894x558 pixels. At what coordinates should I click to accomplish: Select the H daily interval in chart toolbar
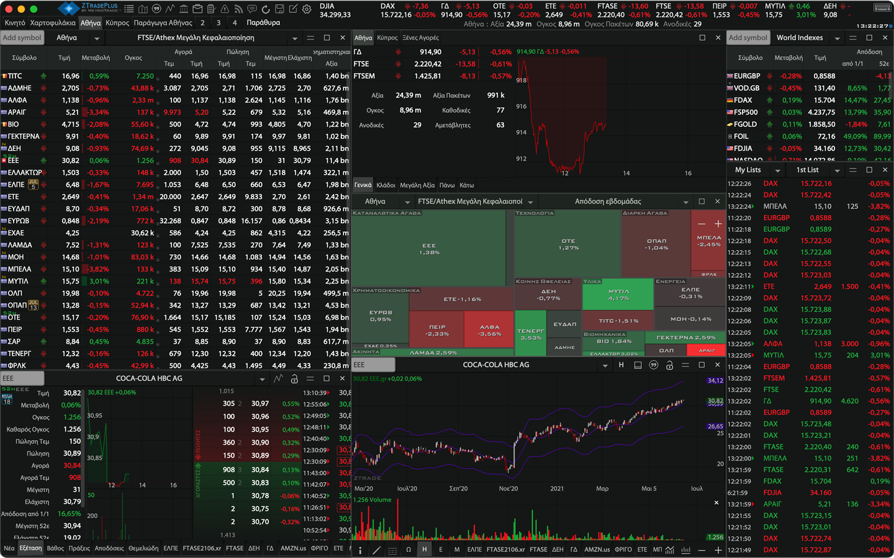(x=425, y=550)
